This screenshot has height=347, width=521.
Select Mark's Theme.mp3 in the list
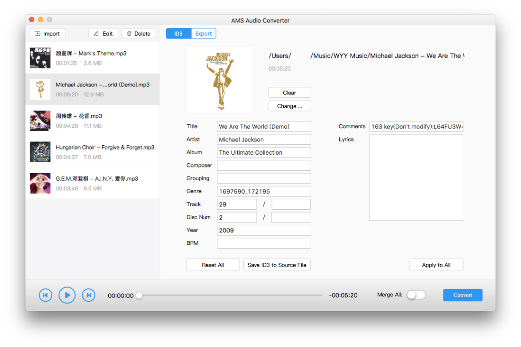pos(93,58)
